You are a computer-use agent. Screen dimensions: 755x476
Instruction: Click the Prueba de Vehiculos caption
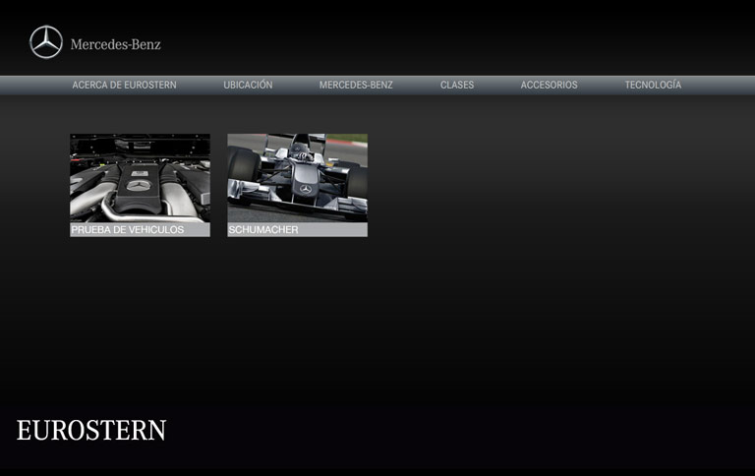coord(128,230)
